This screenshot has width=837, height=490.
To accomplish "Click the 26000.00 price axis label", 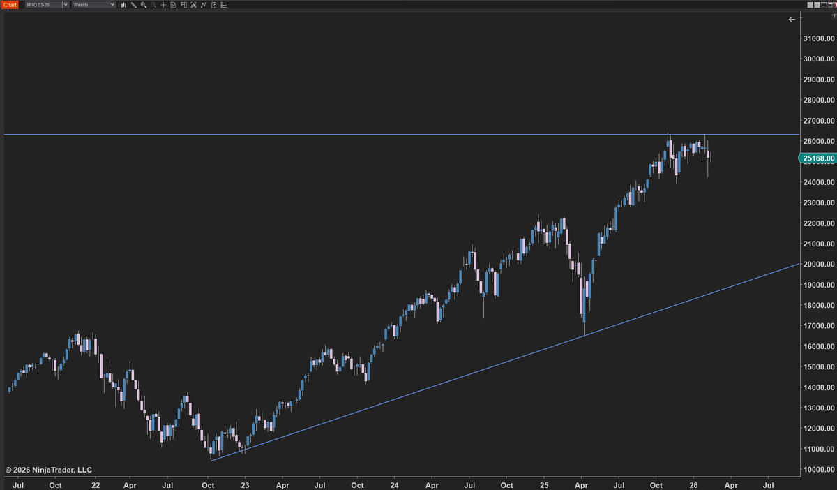I will click(819, 141).
